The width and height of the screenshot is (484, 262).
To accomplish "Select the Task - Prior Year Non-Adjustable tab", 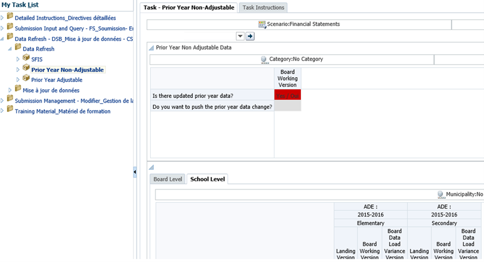I will click(x=189, y=7).
